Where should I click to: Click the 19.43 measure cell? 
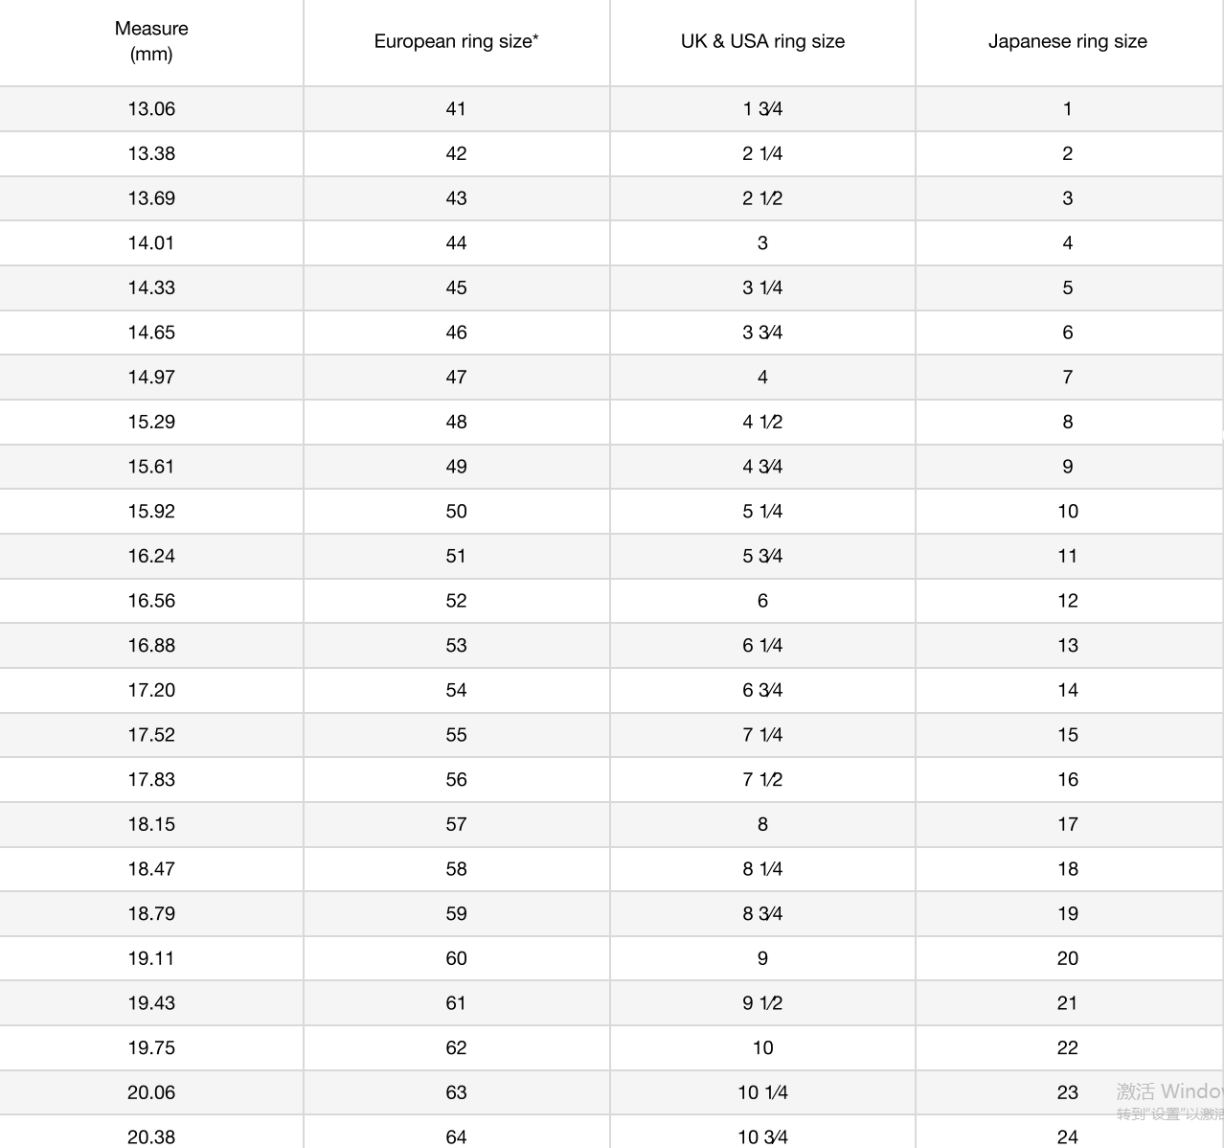click(x=151, y=1003)
